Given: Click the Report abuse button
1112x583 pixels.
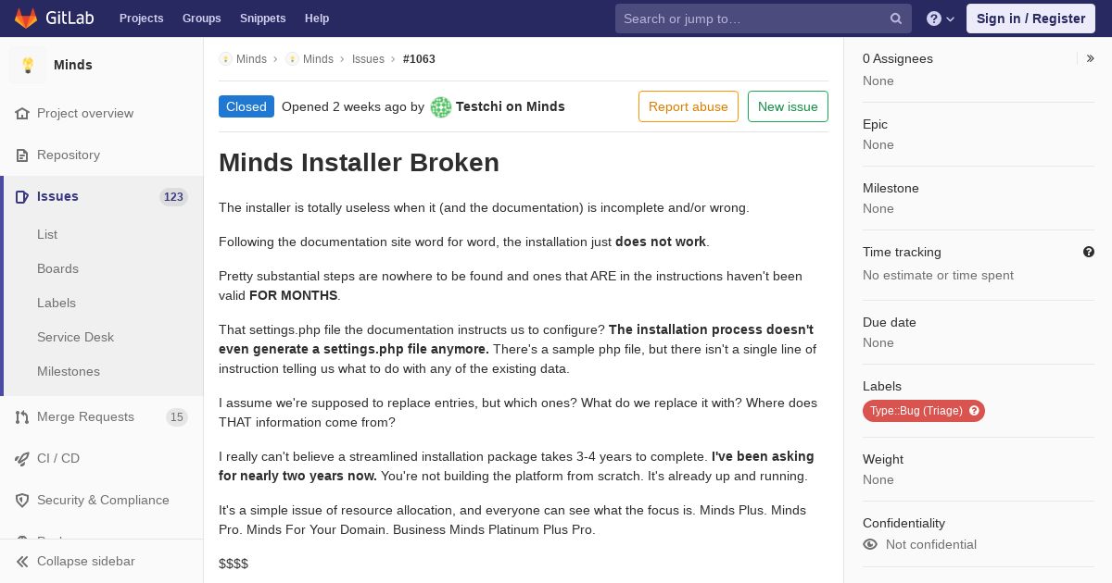Looking at the screenshot, I should click(x=689, y=106).
